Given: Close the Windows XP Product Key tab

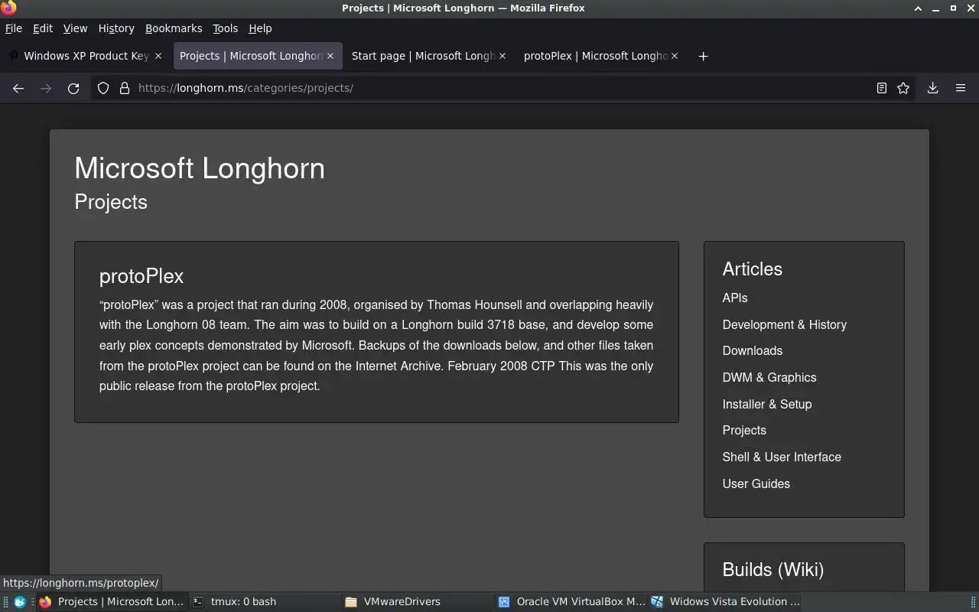Looking at the screenshot, I should [158, 56].
